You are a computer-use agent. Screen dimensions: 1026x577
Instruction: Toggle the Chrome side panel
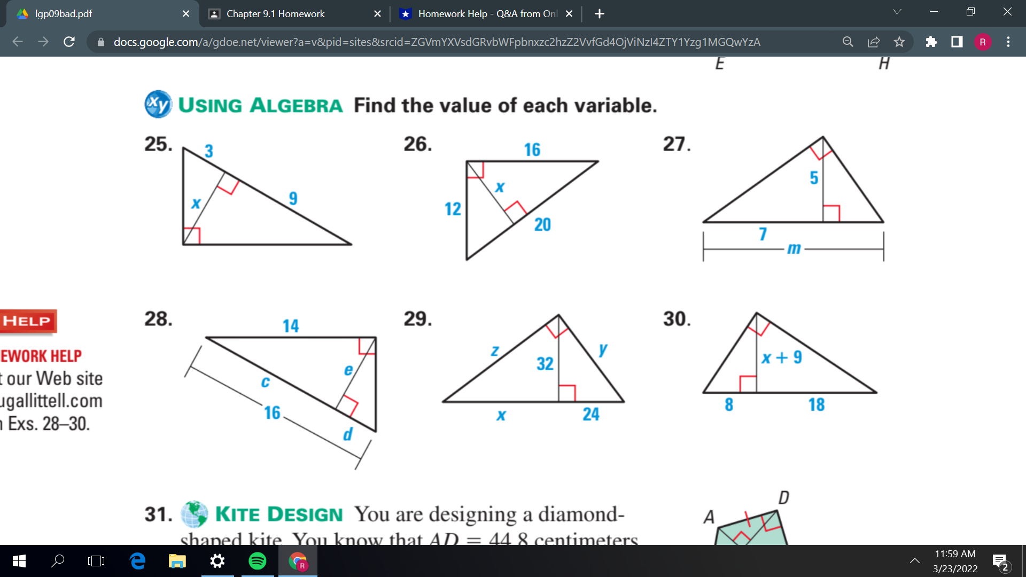click(x=957, y=42)
